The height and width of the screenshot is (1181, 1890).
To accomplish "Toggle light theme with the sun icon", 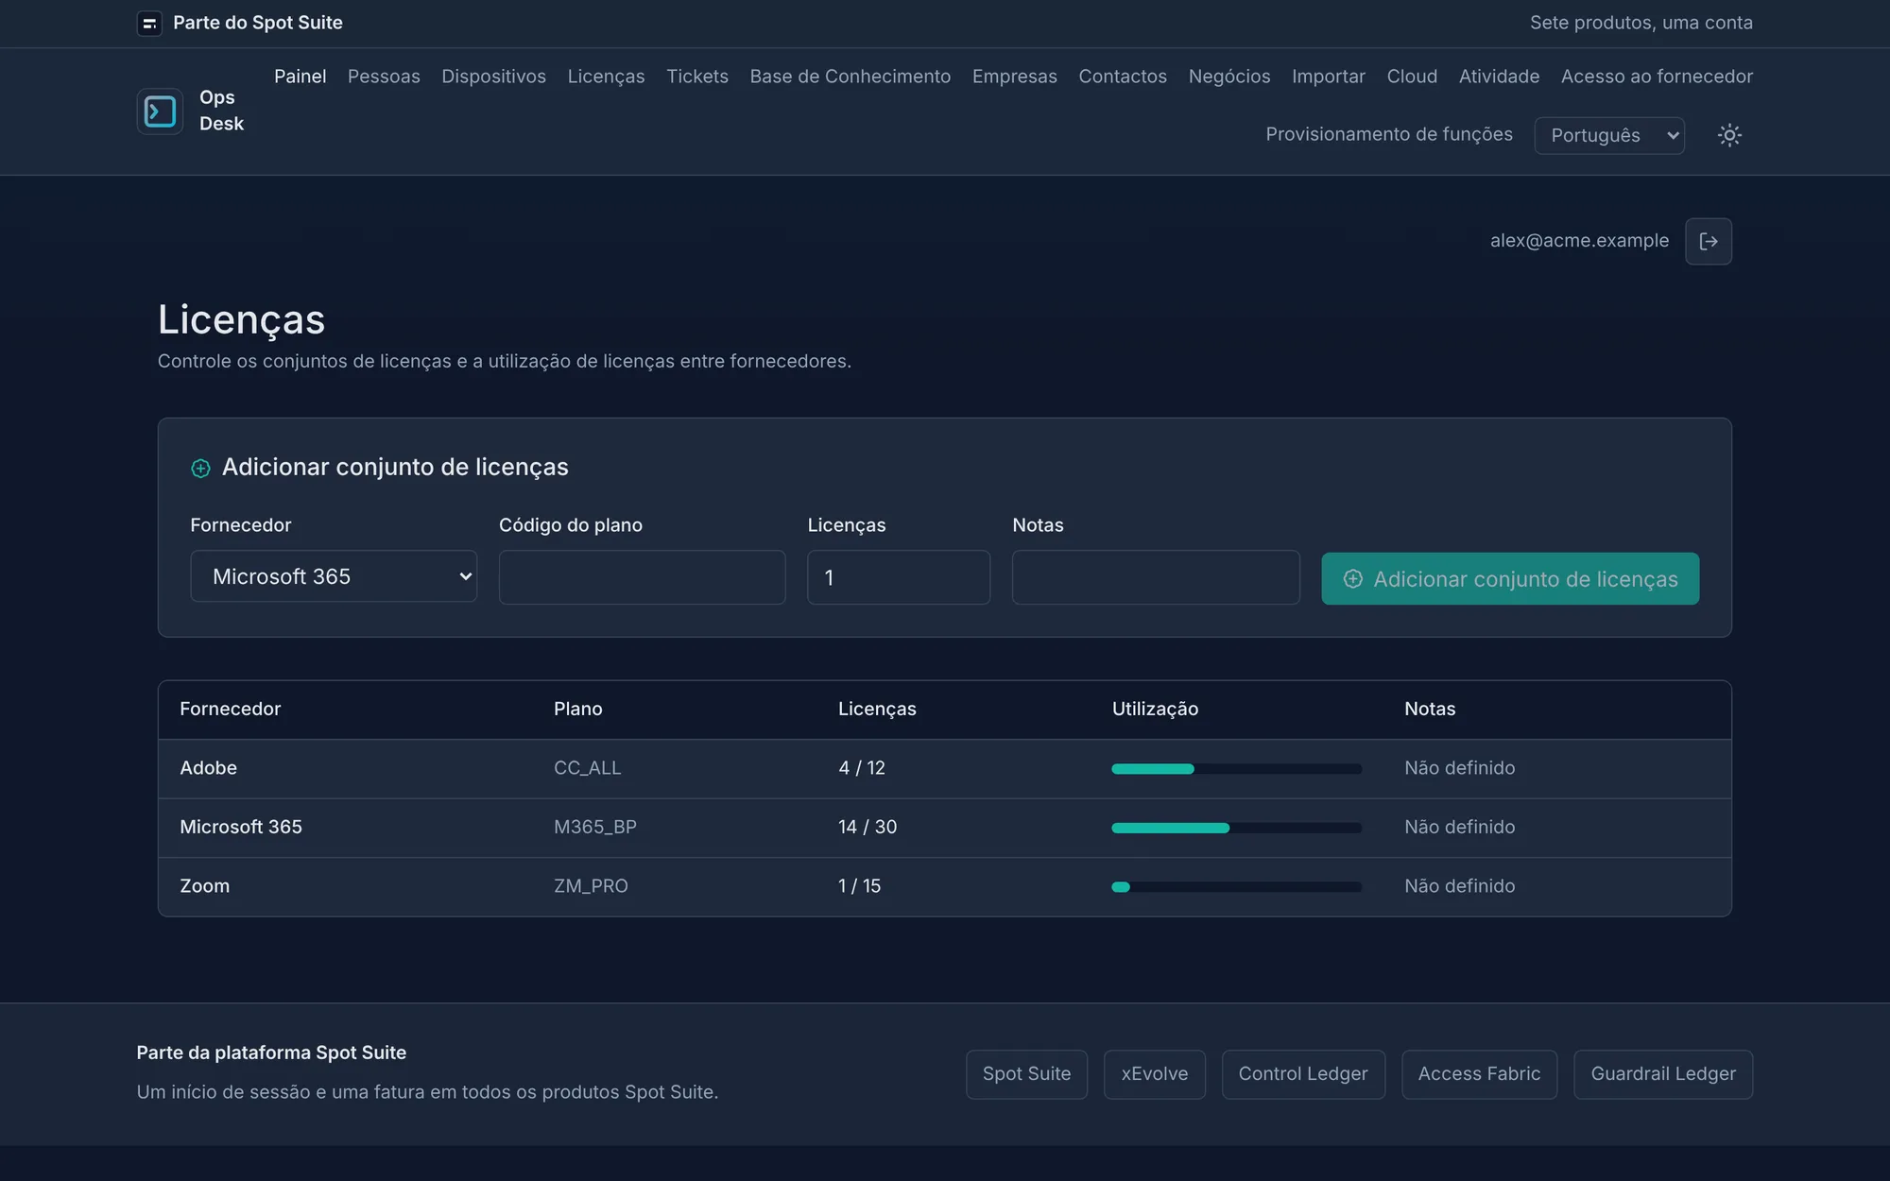I will [1729, 135].
